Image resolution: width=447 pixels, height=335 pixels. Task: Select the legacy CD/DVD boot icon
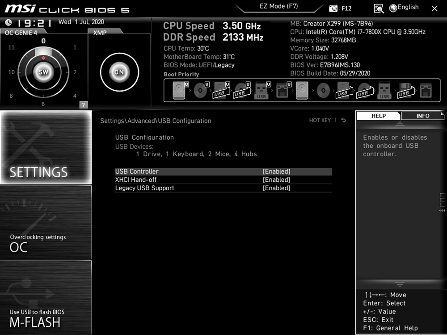323,91
